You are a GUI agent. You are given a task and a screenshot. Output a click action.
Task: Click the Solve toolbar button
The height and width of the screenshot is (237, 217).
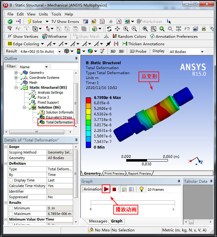click(x=34, y=21)
